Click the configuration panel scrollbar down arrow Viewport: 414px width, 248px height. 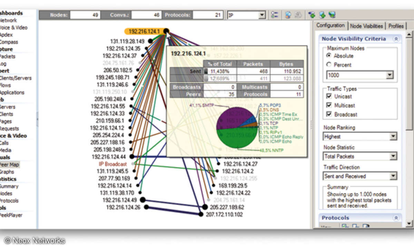409,224
